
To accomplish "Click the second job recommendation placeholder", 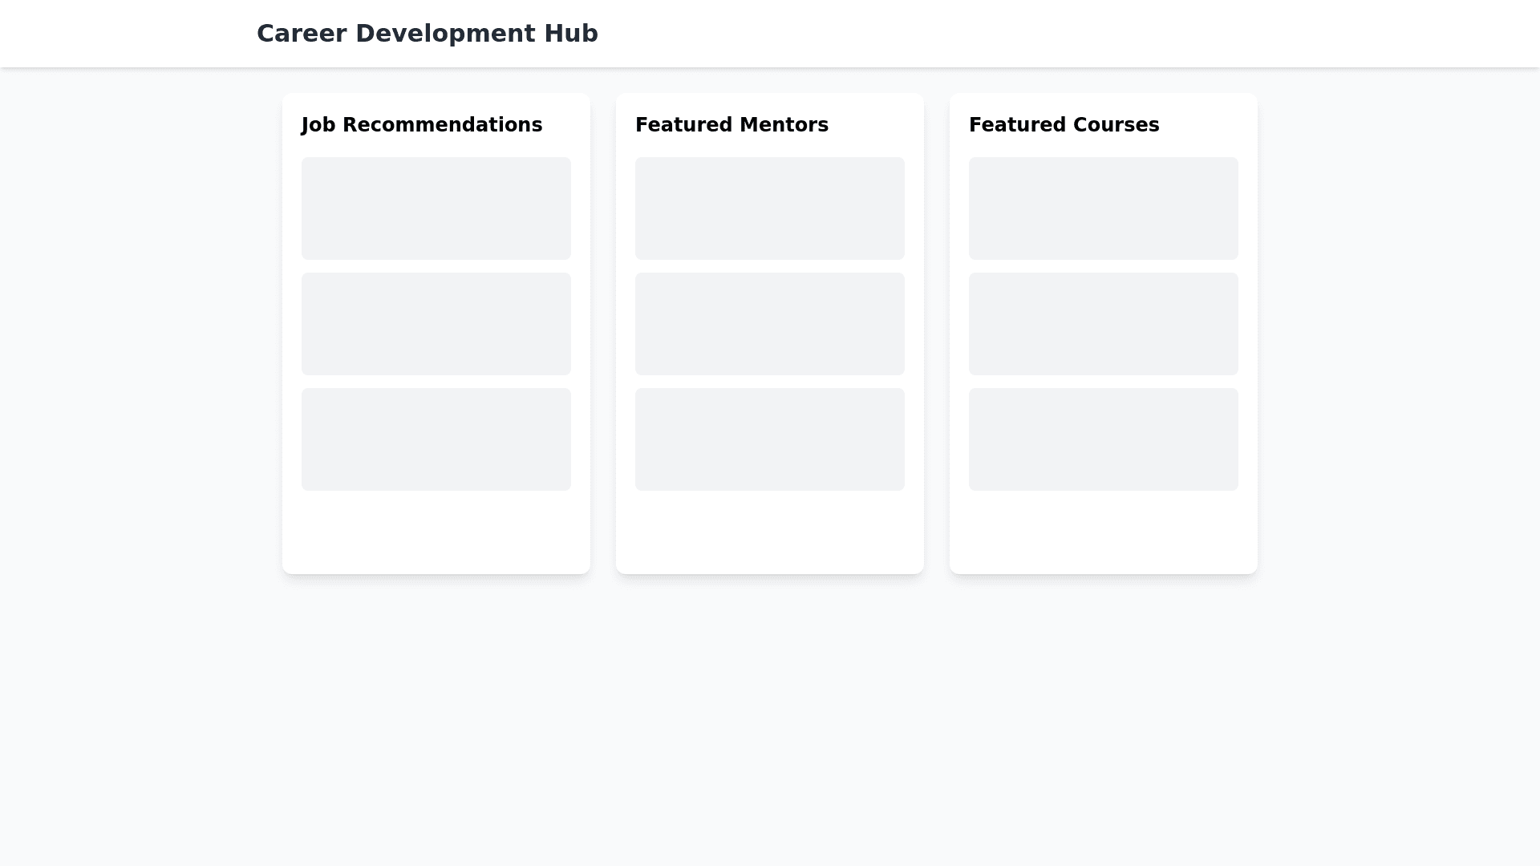I will (x=436, y=324).
